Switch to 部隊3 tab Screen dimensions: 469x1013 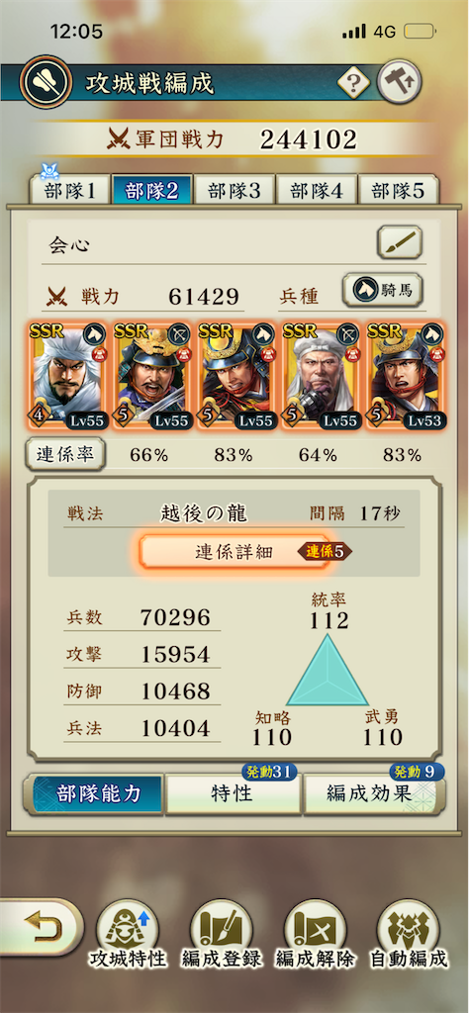(x=234, y=191)
